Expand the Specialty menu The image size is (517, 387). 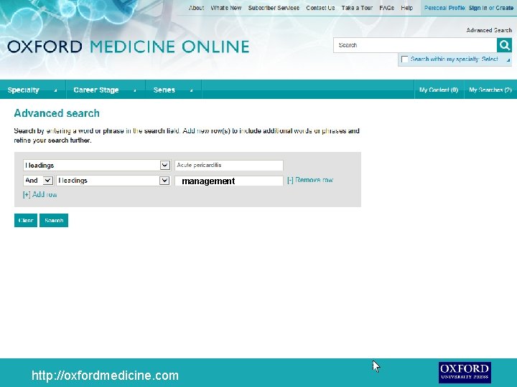(32, 90)
